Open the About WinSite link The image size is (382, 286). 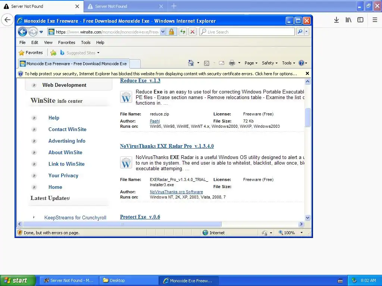65,152
